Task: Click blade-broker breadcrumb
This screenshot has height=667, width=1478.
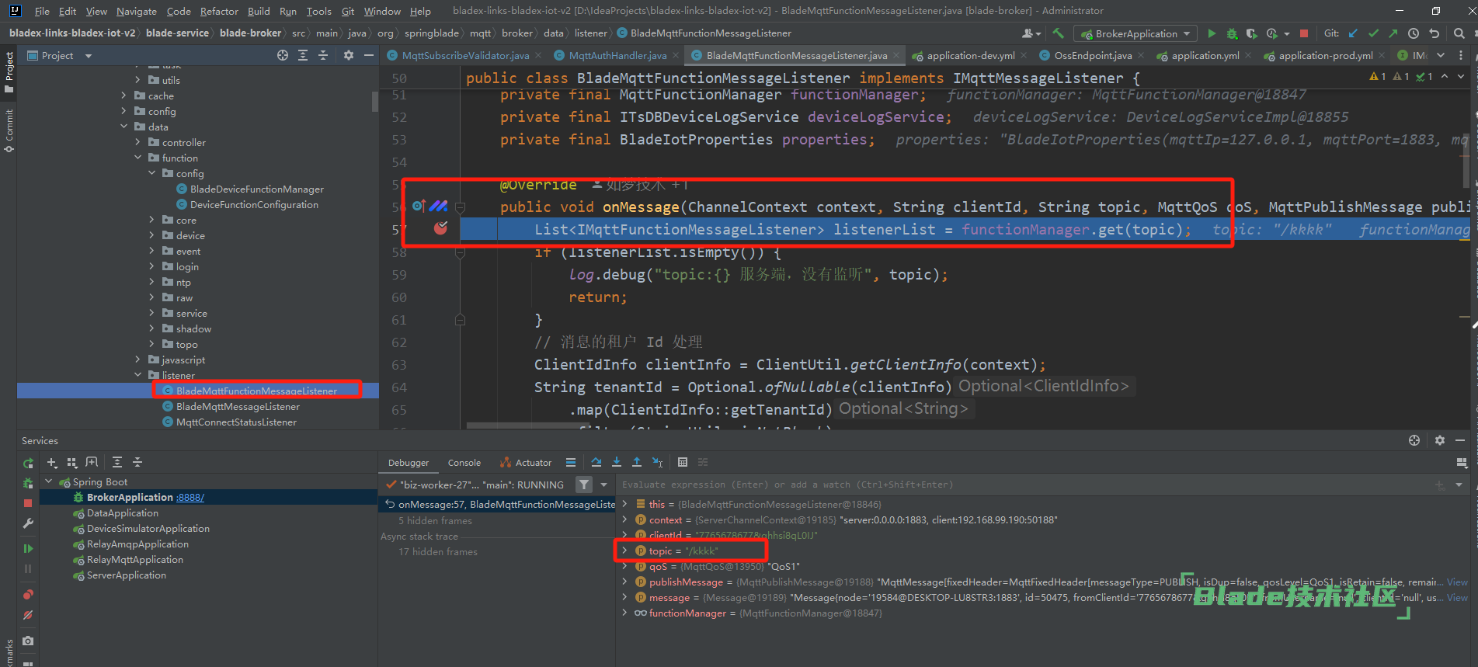Action: (x=250, y=33)
